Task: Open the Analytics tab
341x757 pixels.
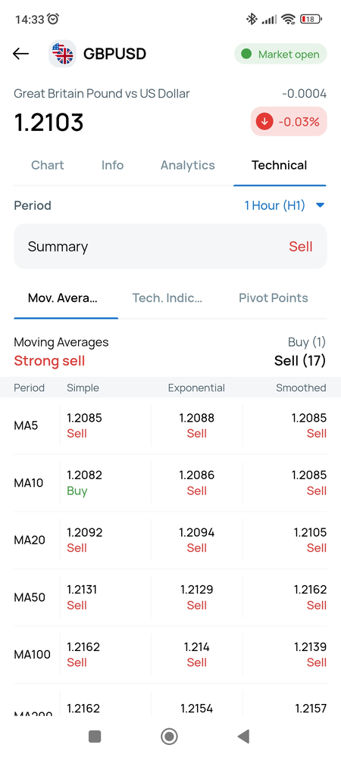Action: click(x=187, y=165)
